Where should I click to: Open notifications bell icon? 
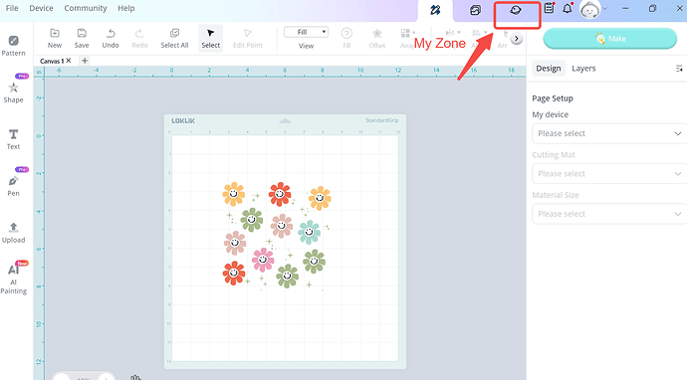[567, 8]
